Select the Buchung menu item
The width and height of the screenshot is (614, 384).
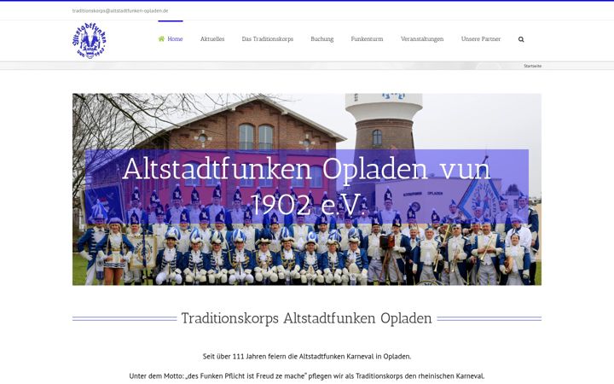point(321,38)
